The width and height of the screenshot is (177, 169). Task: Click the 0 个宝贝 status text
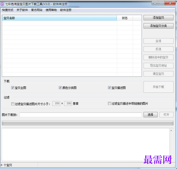[x=6, y=165]
